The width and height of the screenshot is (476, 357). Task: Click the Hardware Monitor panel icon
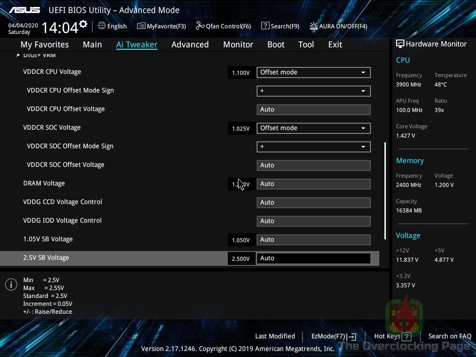(400, 44)
